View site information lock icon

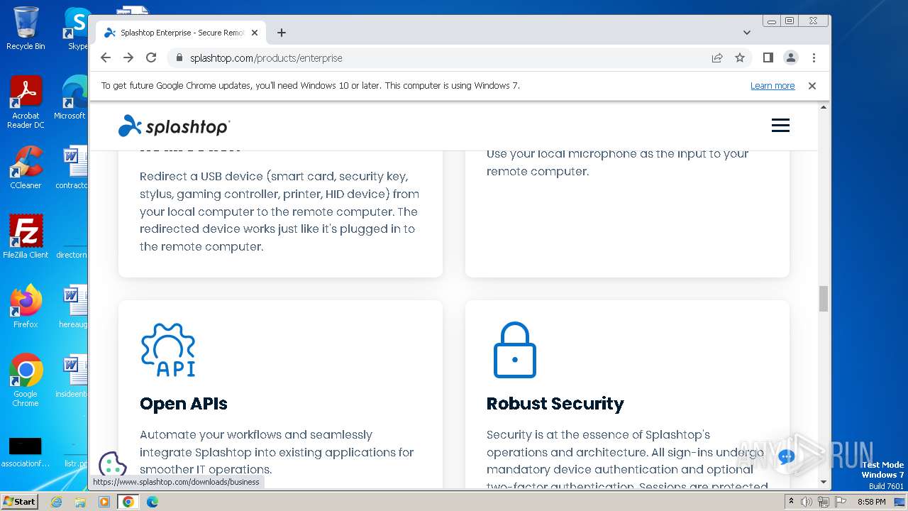click(179, 57)
